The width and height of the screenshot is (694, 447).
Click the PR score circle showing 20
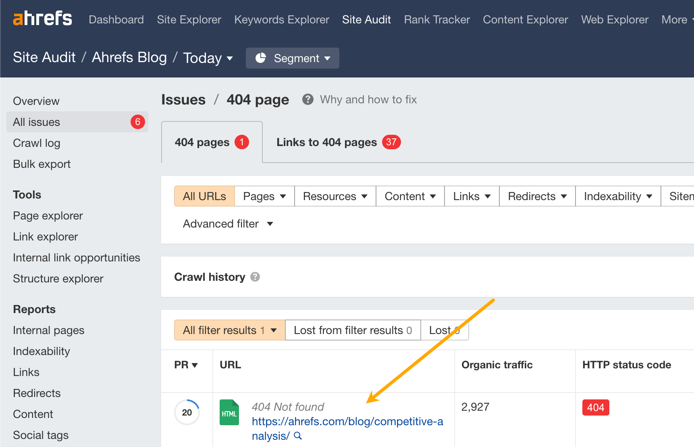coord(187,412)
